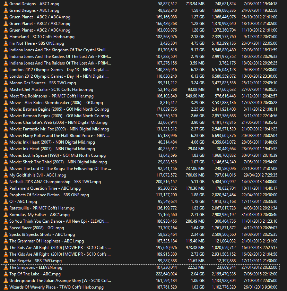The image size is (287, 291).
Task: Select Indiana Jones Kingdom Of The Crystal Skull file
Action: pos(59,50)
